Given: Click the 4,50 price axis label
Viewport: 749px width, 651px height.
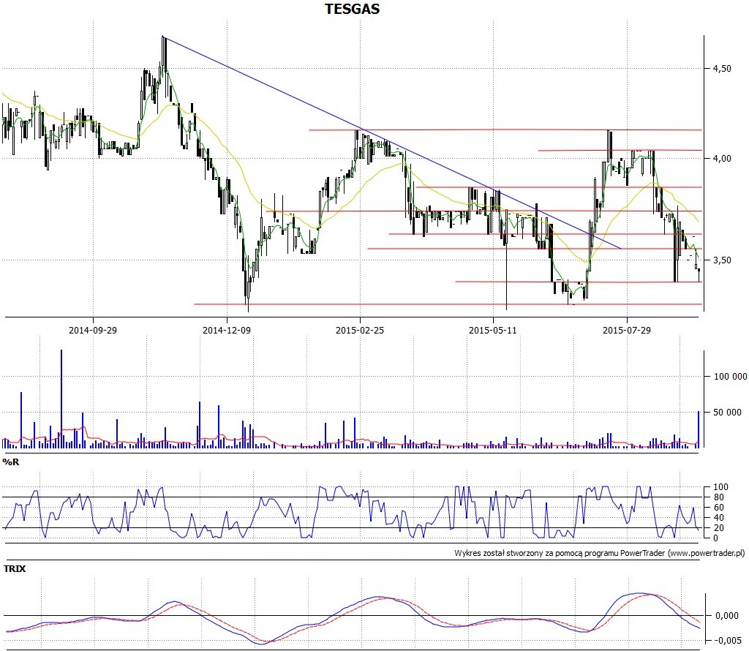Looking at the screenshot, I should (x=722, y=69).
